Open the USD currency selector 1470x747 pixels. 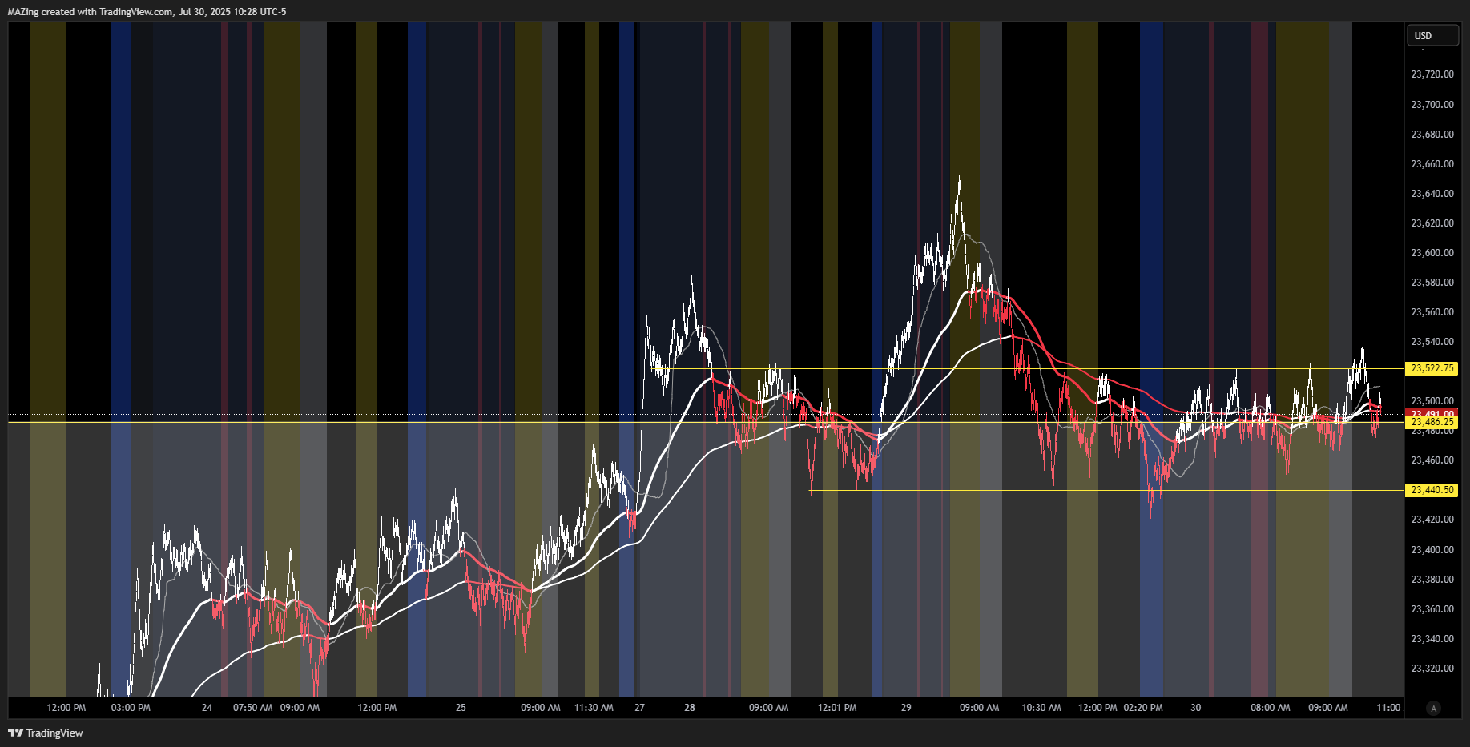(1432, 35)
